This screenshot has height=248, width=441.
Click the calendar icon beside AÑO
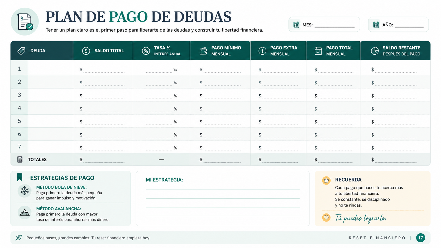(x=376, y=25)
